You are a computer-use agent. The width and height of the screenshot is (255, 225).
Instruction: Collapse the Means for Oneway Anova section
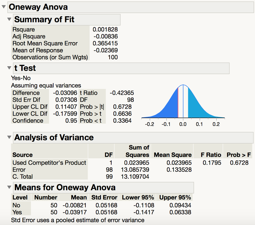tap(9, 187)
